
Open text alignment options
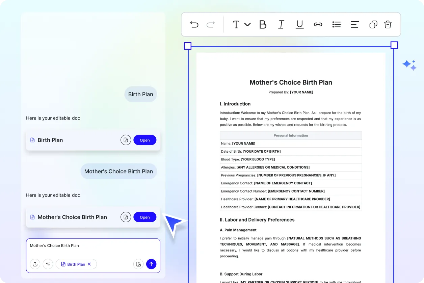point(355,24)
